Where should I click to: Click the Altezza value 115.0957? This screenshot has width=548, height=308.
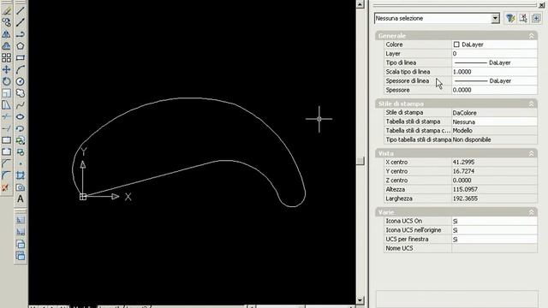pos(495,190)
